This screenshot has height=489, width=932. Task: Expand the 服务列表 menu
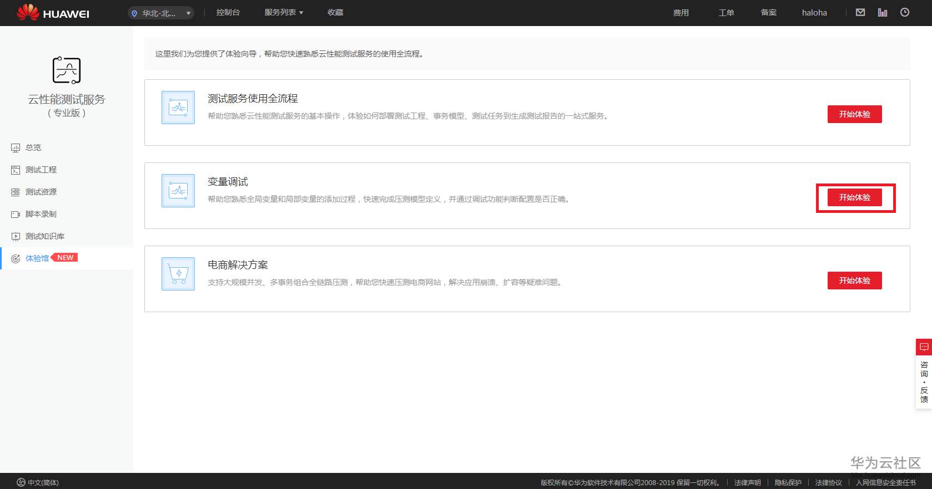(284, 12)
